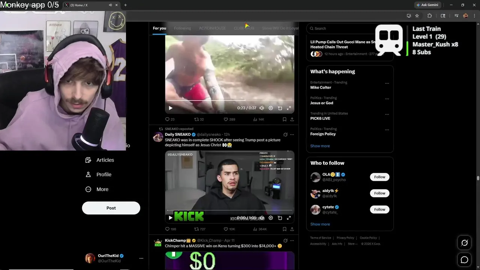The width and height of the screenshot is (480, 270).
Task: Select the For you tab
Action: (159, 28)
